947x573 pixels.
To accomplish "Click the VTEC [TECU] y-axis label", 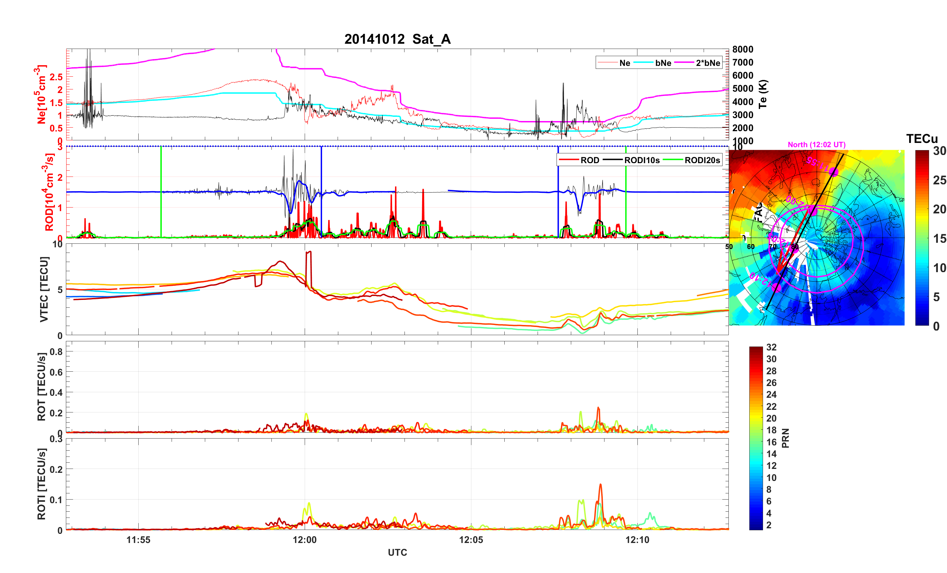I will click(44, 289).
